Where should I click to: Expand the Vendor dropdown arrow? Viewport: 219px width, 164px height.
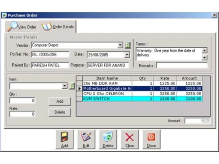[x=120, y=45]
